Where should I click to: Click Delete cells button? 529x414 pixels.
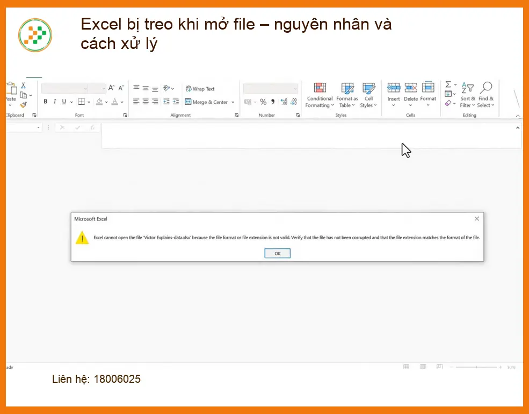[x=411, y=95]
